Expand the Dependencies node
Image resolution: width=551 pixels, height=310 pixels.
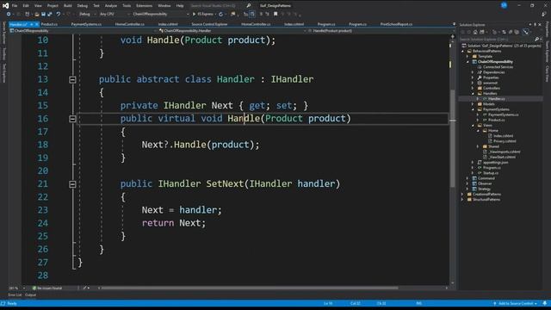[473, 72]
